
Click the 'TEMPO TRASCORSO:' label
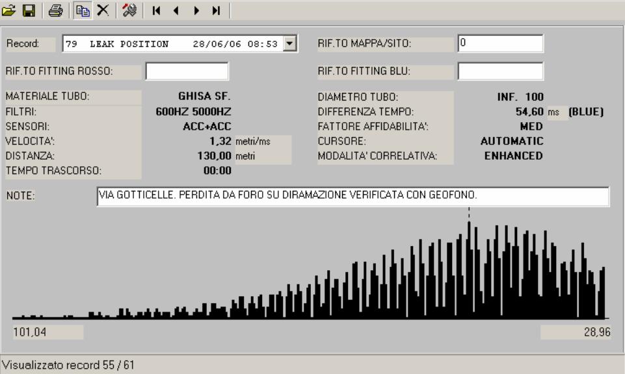coord(53,171)
